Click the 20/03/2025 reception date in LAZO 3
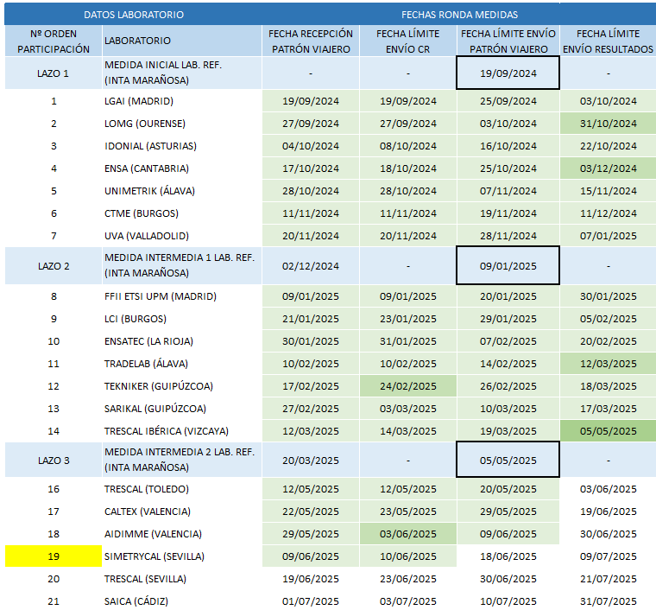The height and width of the screenshot is (610, 656). [311, 461]
